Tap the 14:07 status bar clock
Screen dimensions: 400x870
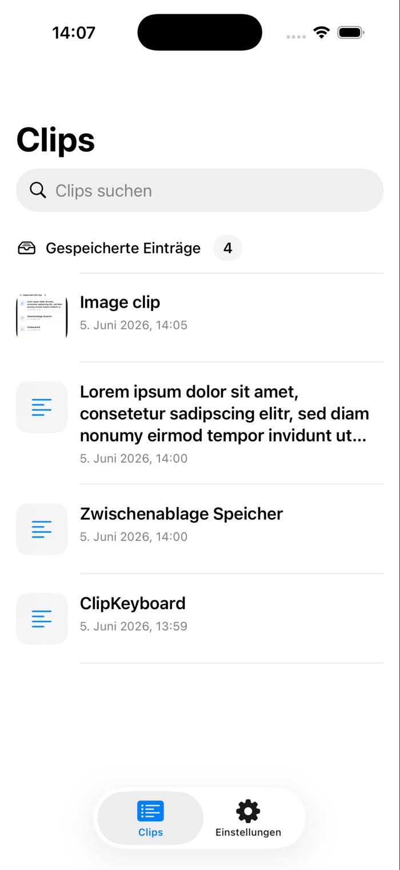[74, 33]
